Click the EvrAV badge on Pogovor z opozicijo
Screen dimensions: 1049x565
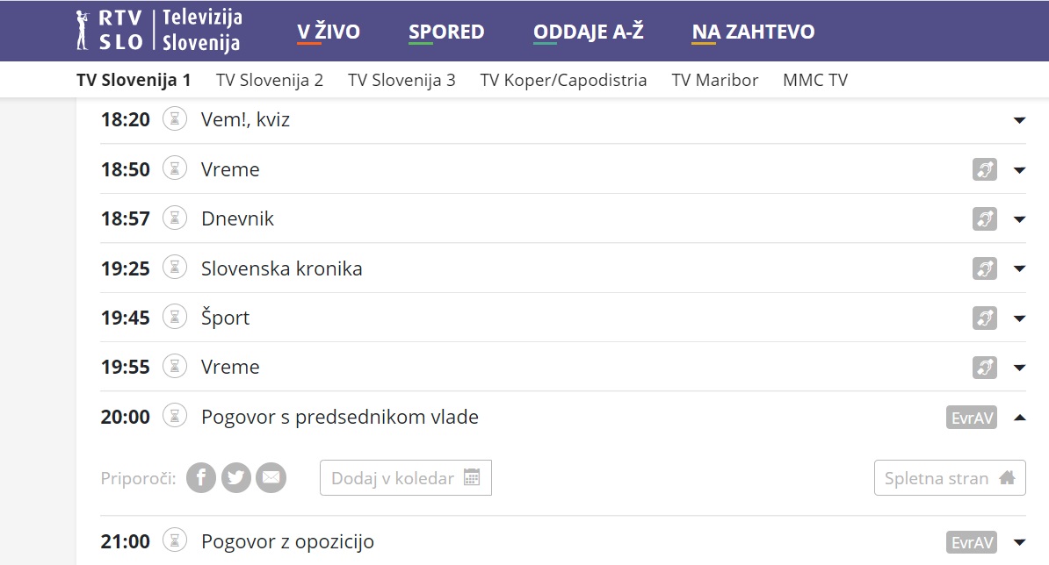(x=973, y=542)
